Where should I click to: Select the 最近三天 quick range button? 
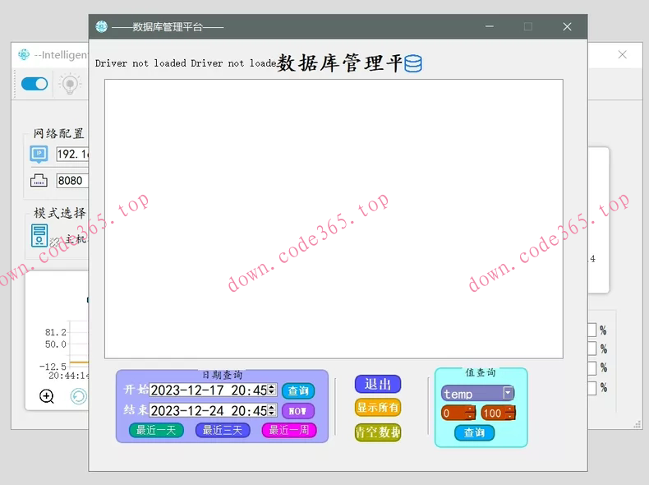[223, 430]
